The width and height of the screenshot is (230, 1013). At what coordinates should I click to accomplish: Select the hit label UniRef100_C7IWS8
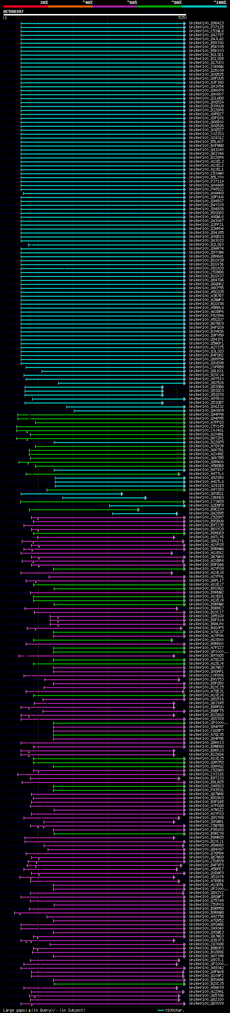[206, 502]
